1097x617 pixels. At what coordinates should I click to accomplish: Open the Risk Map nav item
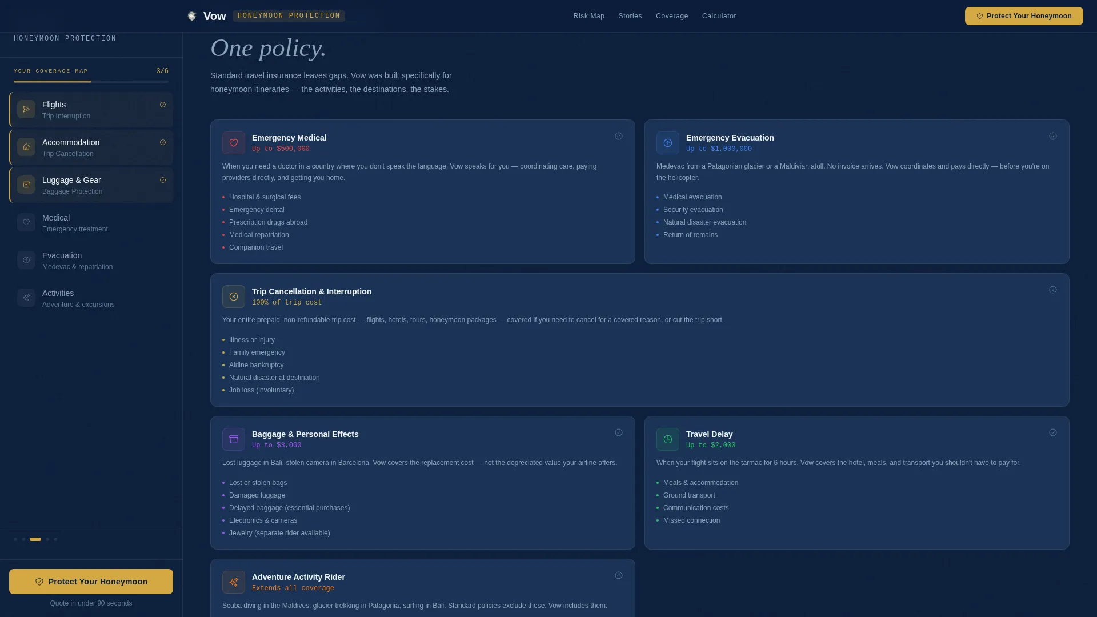coord(589,16)
